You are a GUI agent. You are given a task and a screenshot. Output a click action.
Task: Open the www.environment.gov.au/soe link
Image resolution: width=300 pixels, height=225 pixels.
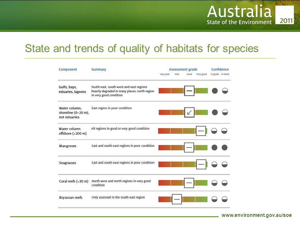point(257,215)
